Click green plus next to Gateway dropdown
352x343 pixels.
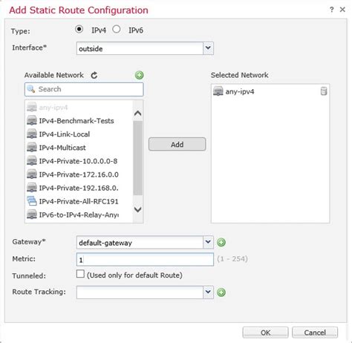(221, 242)
